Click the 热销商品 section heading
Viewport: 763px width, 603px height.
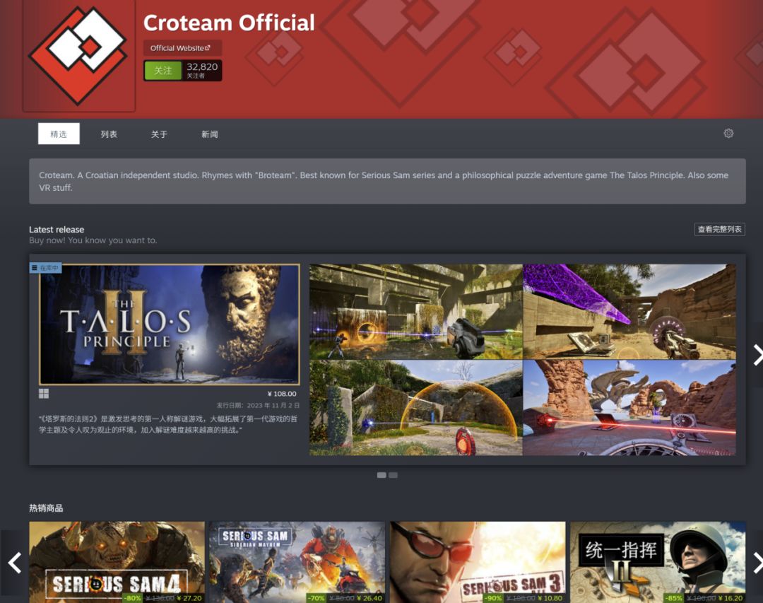point(46,508)
